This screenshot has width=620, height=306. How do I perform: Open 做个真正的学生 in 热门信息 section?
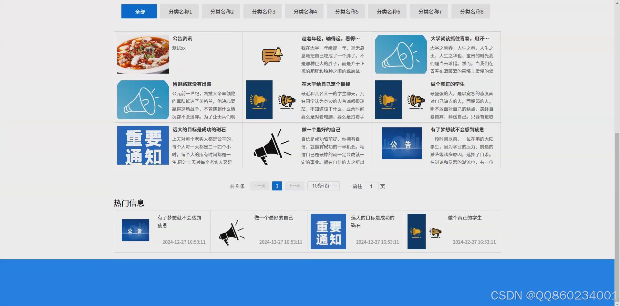(465, 218)
